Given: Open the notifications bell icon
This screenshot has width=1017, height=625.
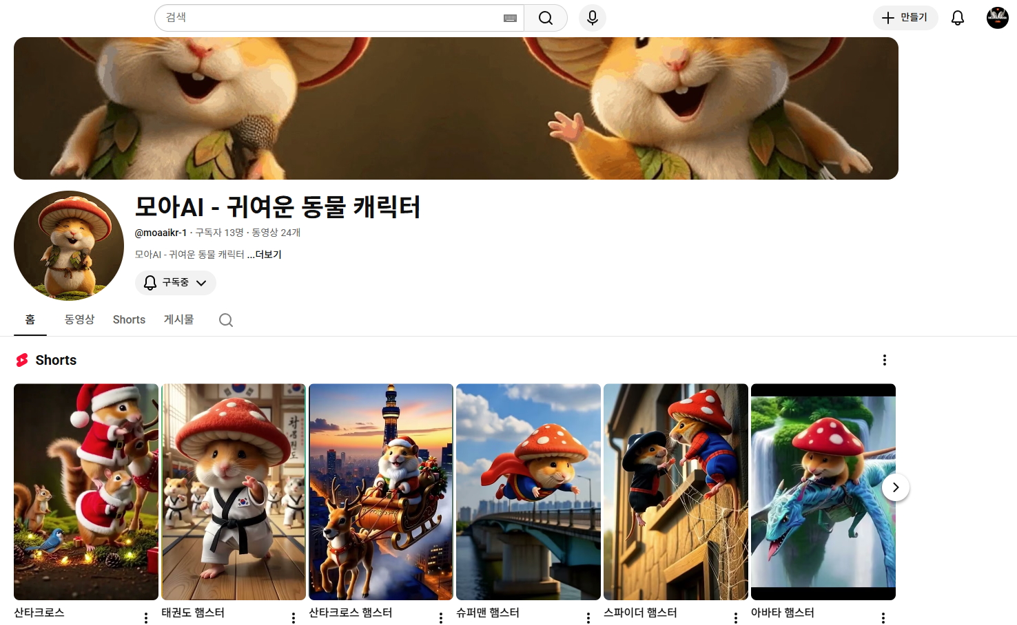Looking at the screenshot, I should 957,18.
